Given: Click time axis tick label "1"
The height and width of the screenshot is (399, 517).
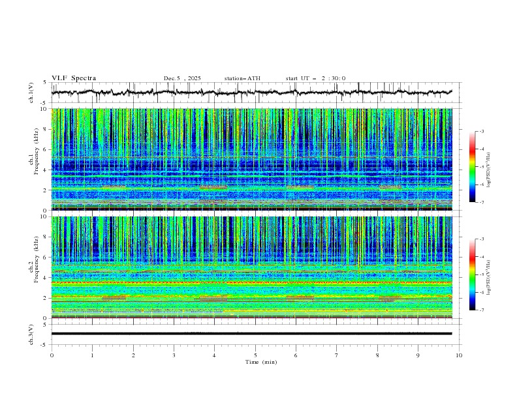Looking at the screenshot, I should (92, 355).
